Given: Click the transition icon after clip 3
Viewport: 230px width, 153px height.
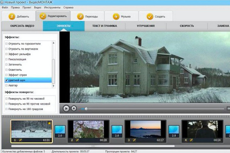Looking at the screenshot, I should (174, 129).
